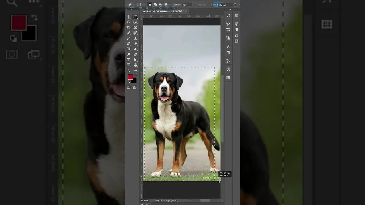Choose Subtract from Selection mode

[x=161, y=5]
